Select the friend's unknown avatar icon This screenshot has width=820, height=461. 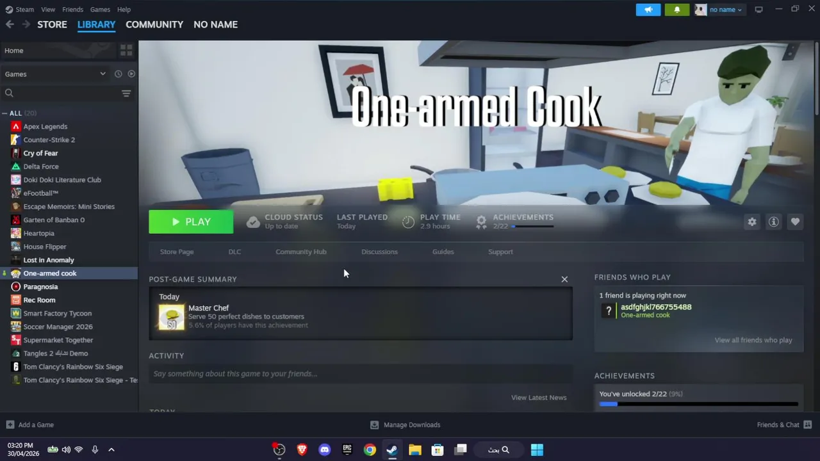(609, 311)
